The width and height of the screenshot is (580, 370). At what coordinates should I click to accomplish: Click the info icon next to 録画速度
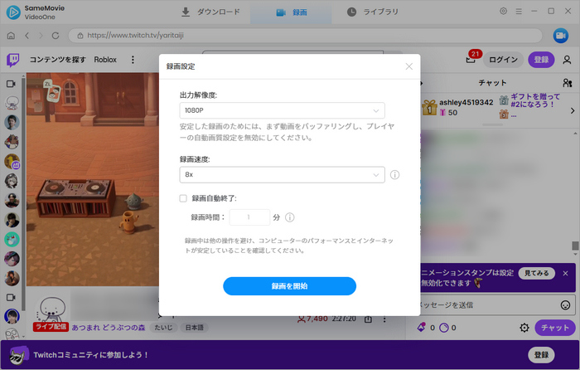pos(394,174)
